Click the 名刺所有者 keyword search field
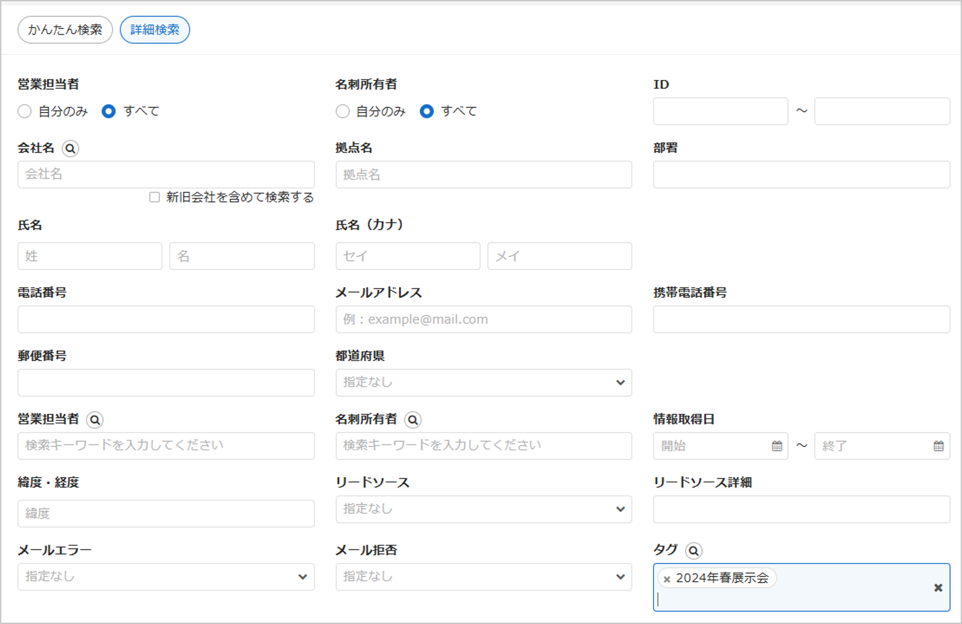The width and height of the screenshot is (962, 624). click(x=484, y=446)
